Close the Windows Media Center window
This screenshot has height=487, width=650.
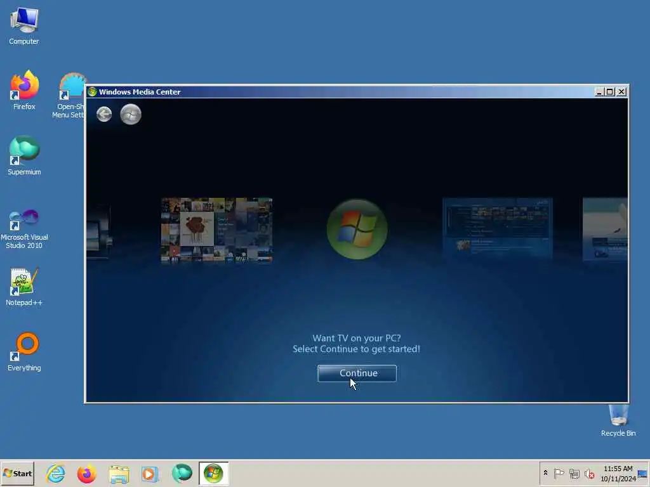click(x=621, y=92)
